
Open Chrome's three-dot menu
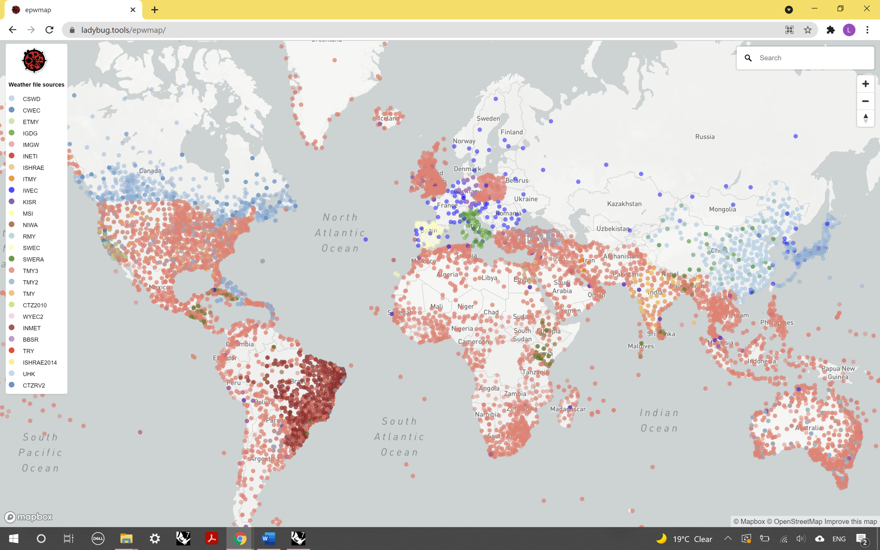(x=867, y=30)
